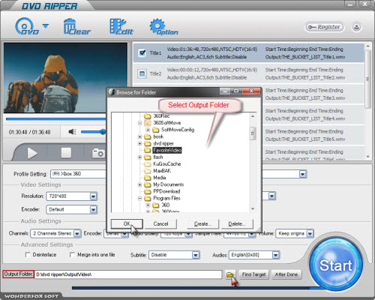
Task: Expand the SoftMoveConfig folder node
Action: pos(148,130)
